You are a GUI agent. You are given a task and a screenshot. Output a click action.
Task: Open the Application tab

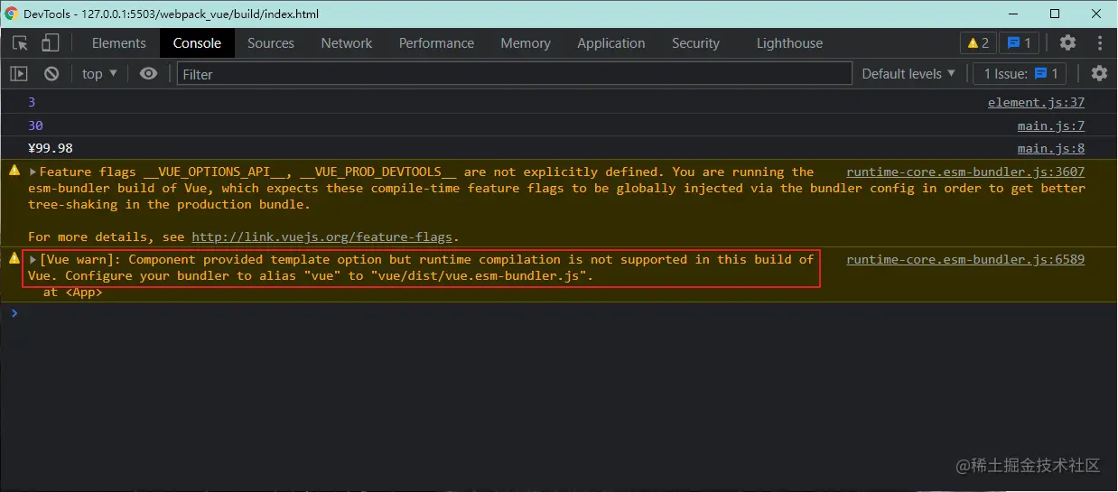tap(611, 43)
